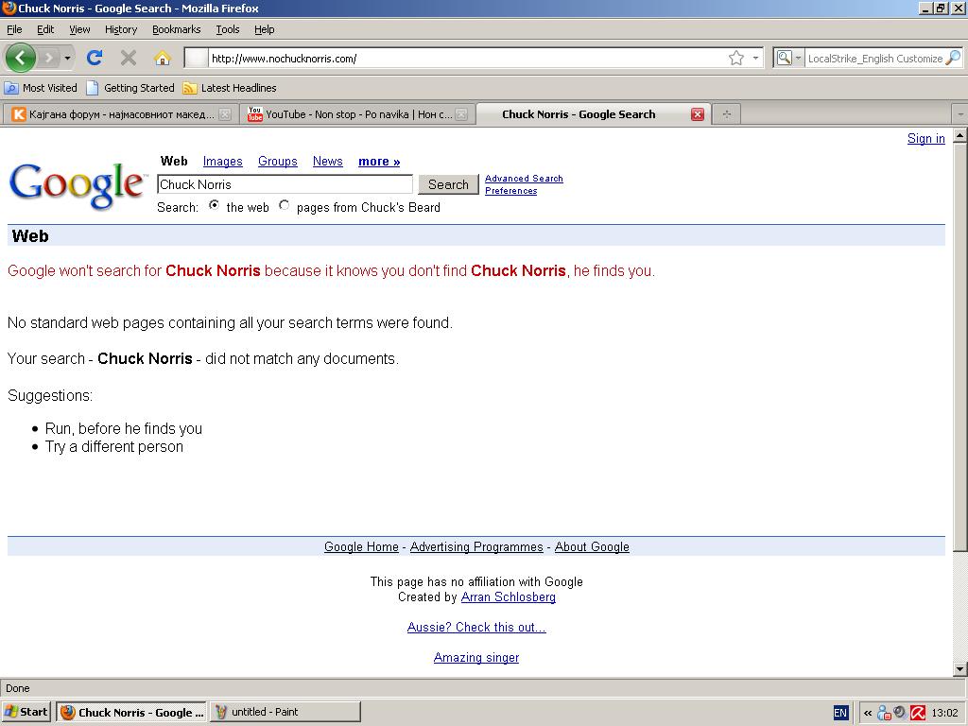Open the File menu
Image resolution: width=968 pixels, height=726 pixels.
coord(14,29)
